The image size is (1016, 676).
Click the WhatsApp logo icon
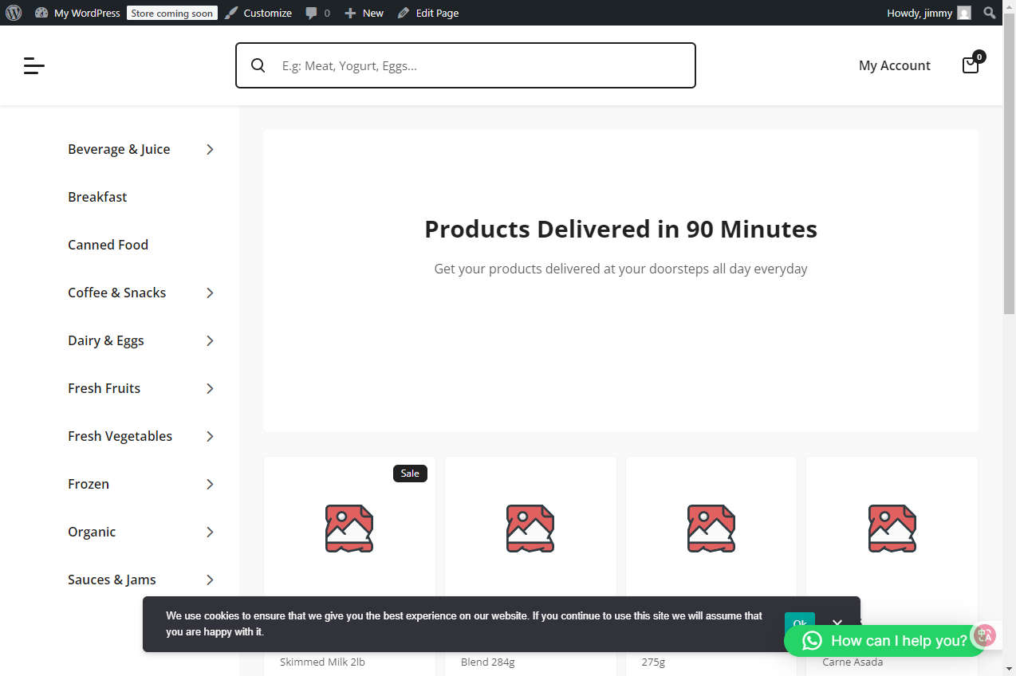tap(812, 641)
